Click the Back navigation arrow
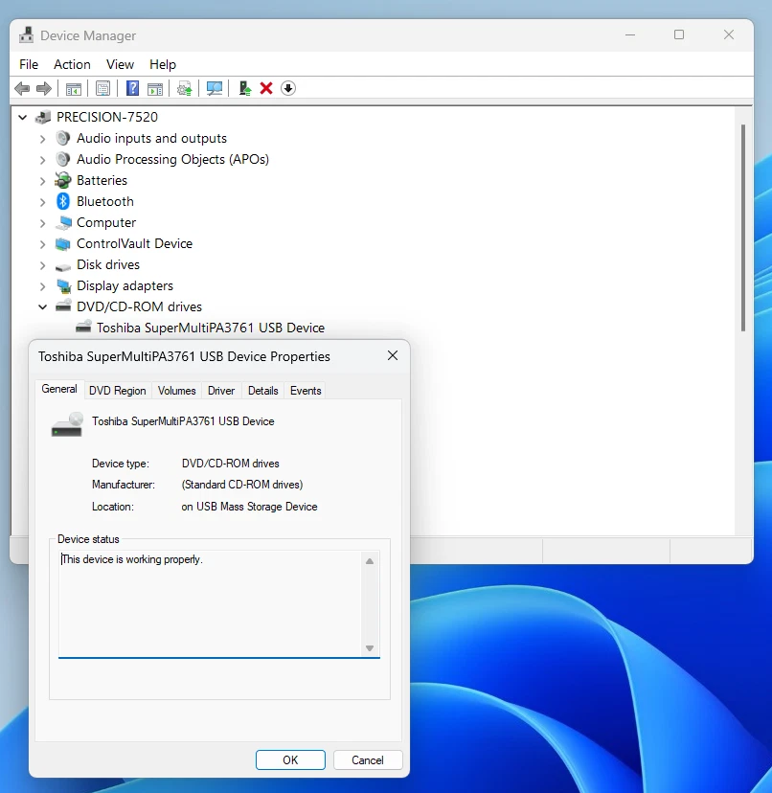Image resolution: width=772 pixels, height=793 pixels. 21,88
